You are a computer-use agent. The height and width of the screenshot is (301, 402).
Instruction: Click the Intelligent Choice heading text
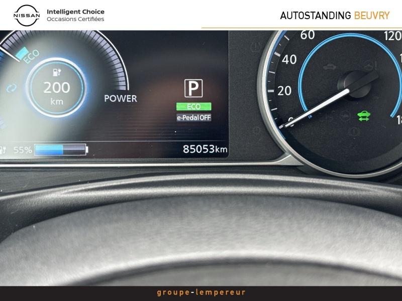coord(76,12)
